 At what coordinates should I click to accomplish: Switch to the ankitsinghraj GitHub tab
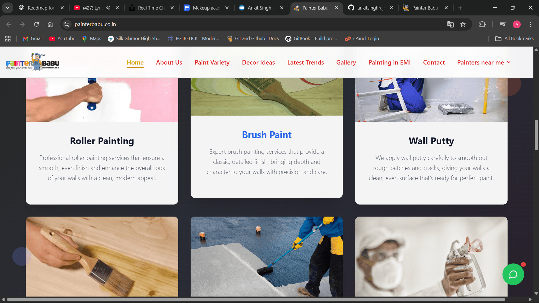coord(370,8)
